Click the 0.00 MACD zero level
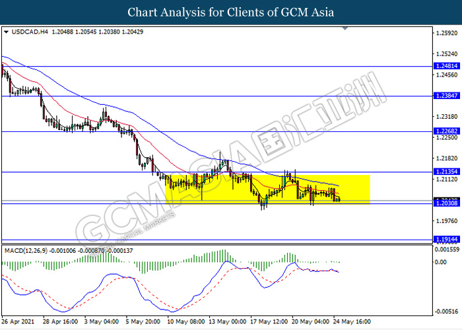 [441, 262]
